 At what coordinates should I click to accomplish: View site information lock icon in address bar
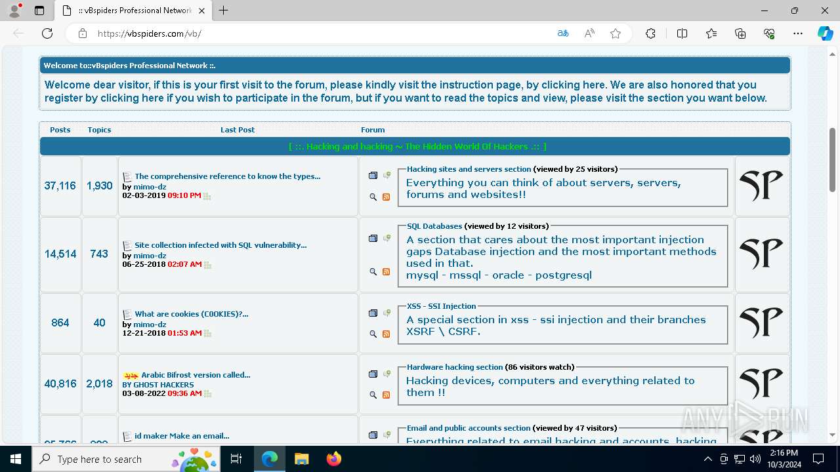[x=83, y=33]
